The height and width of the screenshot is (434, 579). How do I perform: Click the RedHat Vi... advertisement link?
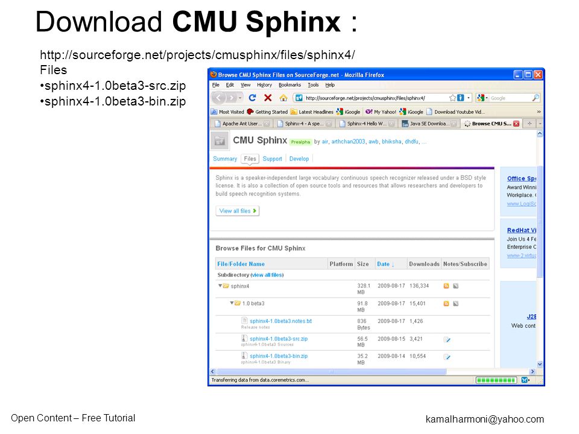pos(521,230)
